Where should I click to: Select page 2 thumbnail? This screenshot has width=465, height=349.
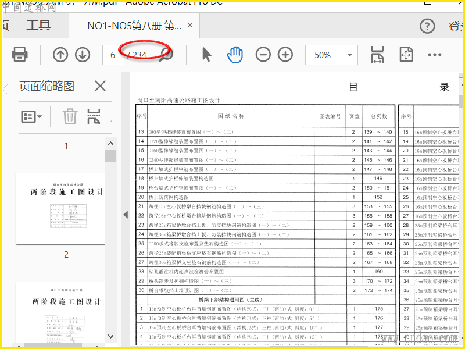click(x=60, y=312)
